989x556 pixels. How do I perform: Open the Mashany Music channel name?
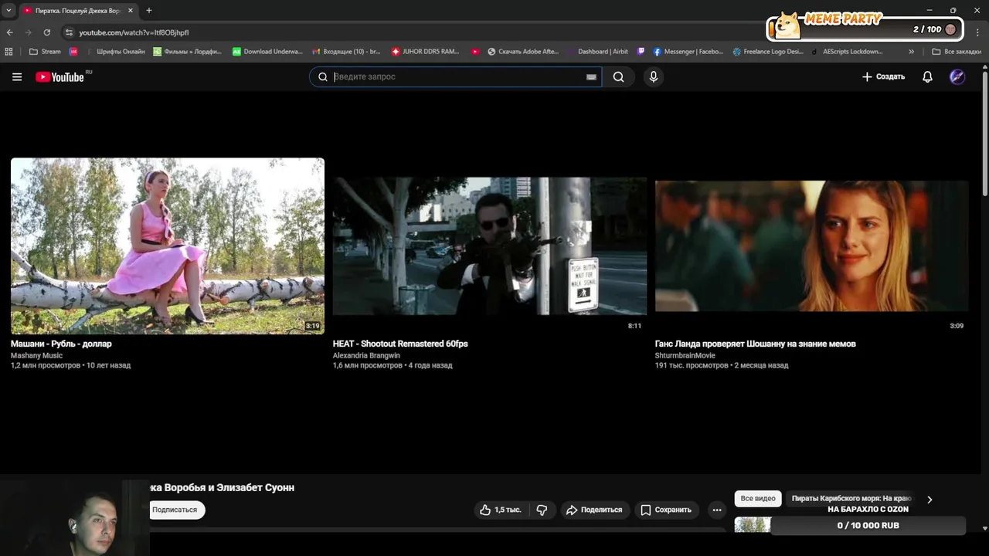[36, 356]
